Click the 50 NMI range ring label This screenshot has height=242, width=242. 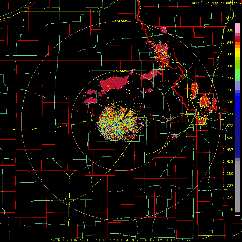pos(121,71)
